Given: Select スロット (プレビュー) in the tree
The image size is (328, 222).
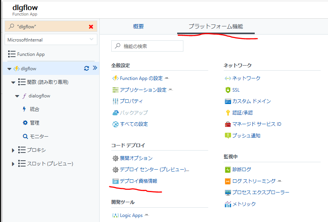Looking at the screenshot, I should coord(50,163).
